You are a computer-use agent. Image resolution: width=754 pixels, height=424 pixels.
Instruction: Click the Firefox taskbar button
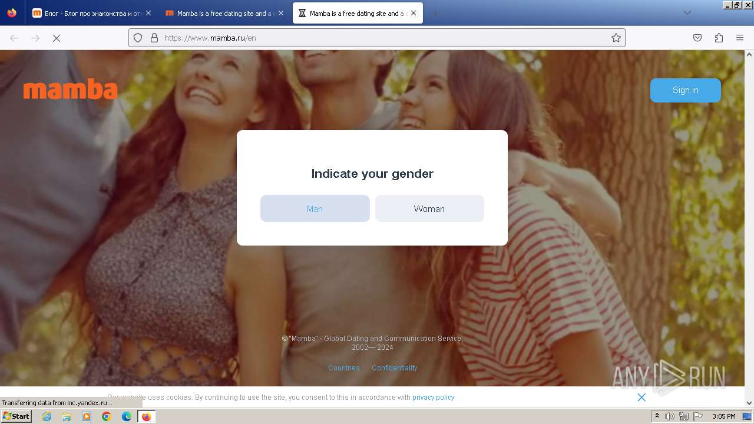coord(146,416)
